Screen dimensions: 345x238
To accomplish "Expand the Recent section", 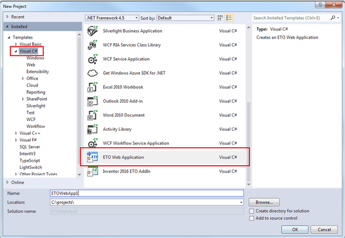I will (x=8, y=17).
